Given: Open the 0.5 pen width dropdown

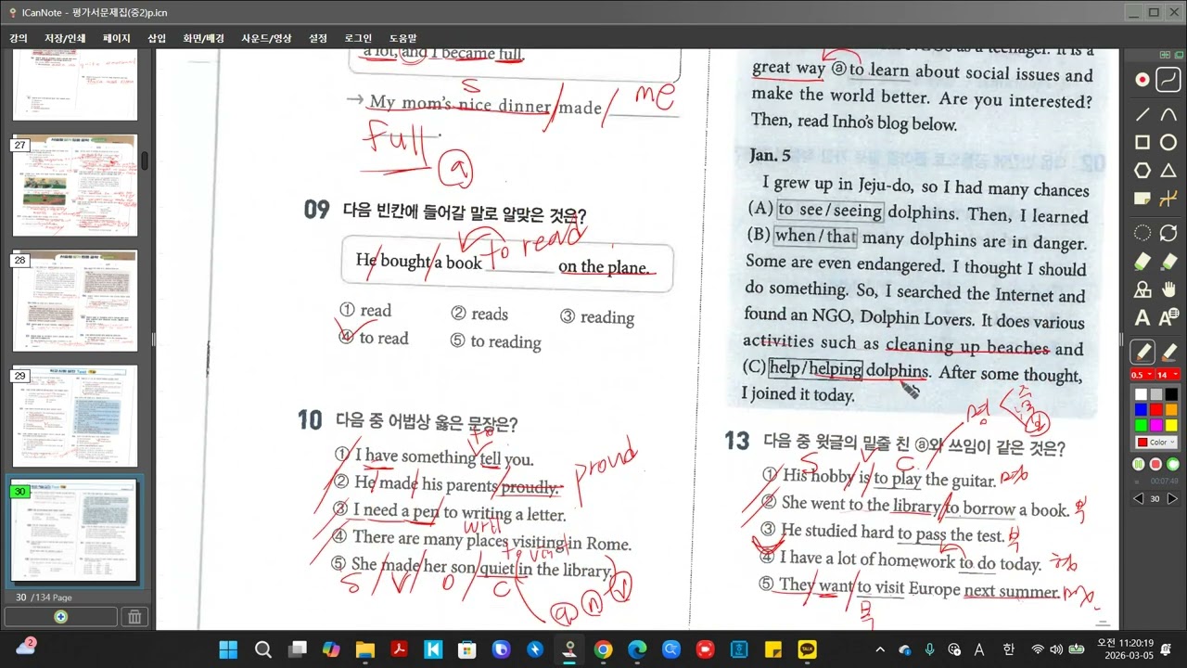Looking at the screenshot, I should pos(1142,375).
